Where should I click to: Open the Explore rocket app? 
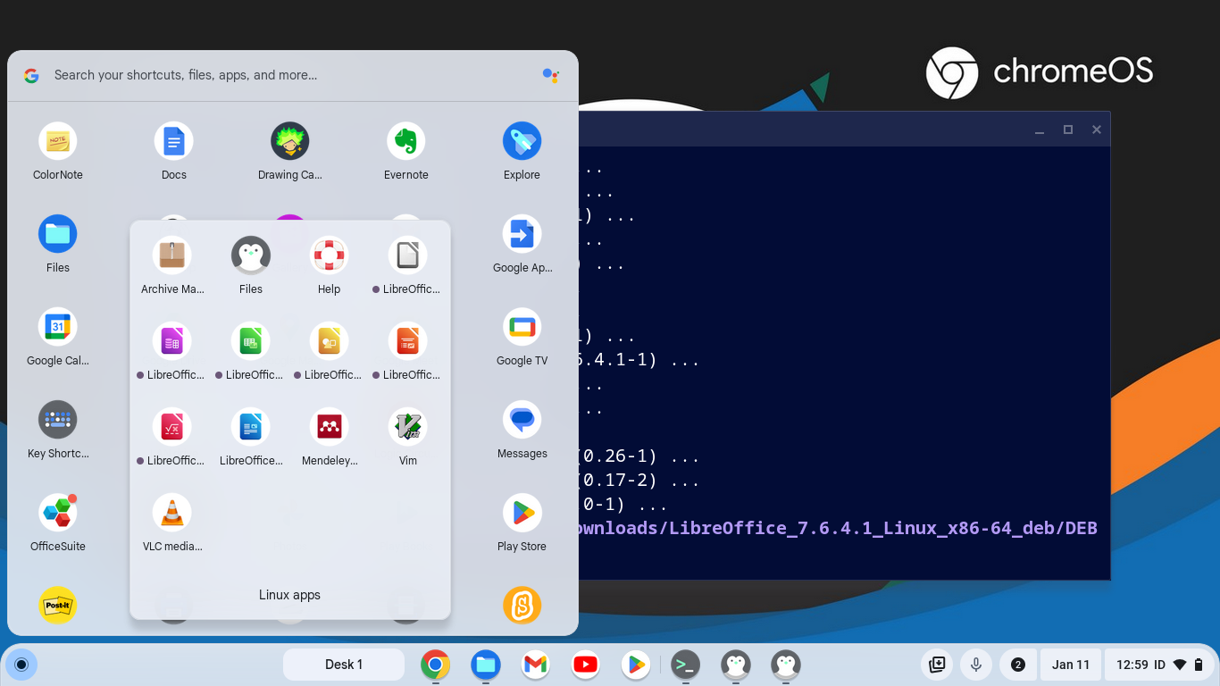[522, 141]
